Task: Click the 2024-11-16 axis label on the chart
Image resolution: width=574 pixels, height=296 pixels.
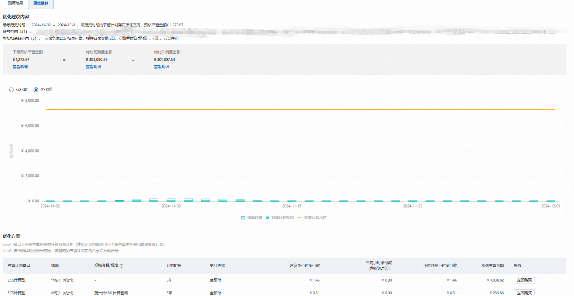Action: pyautogui.click(x=292, y=206)
